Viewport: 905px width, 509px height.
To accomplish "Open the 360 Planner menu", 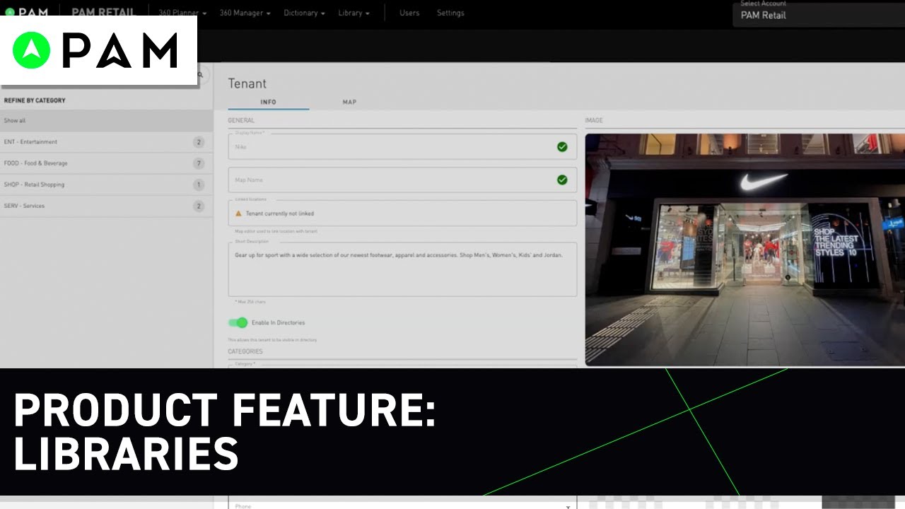I will click(x=182, y=13).
